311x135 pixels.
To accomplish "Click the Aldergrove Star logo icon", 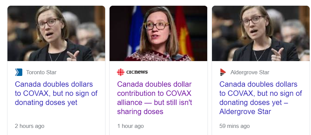I will click(223, 72).
